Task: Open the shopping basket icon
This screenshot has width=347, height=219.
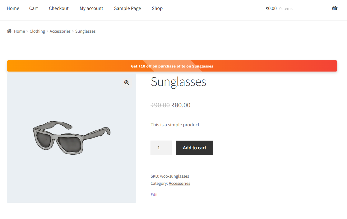Action: point(335,8)
